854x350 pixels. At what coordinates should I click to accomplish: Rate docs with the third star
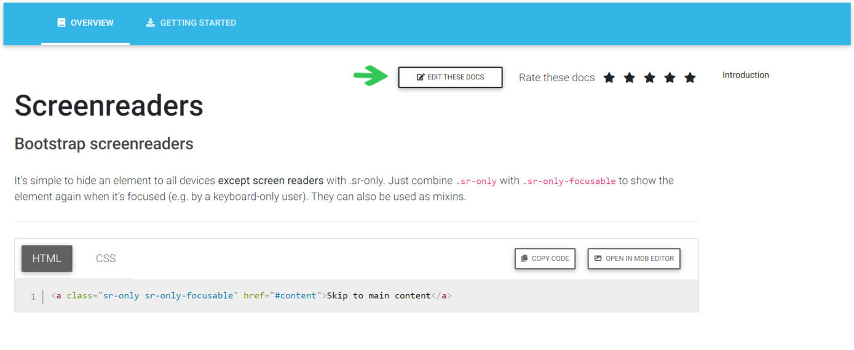pos(650,78)
